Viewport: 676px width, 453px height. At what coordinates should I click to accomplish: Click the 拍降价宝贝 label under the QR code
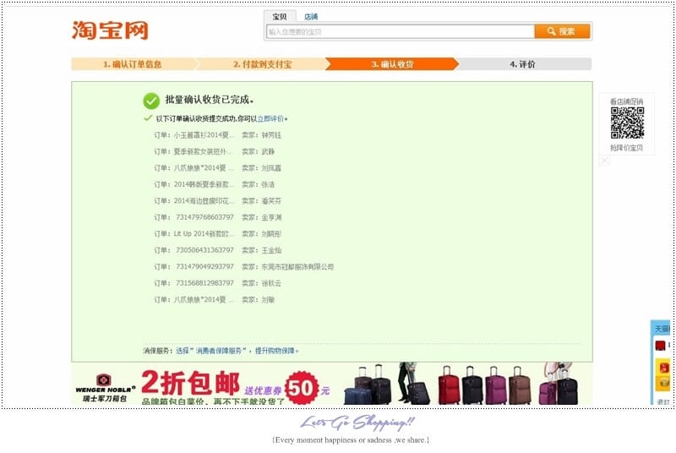click(626, 147)
